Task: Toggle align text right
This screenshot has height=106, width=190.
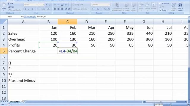Action: click(x=62, y=9)
